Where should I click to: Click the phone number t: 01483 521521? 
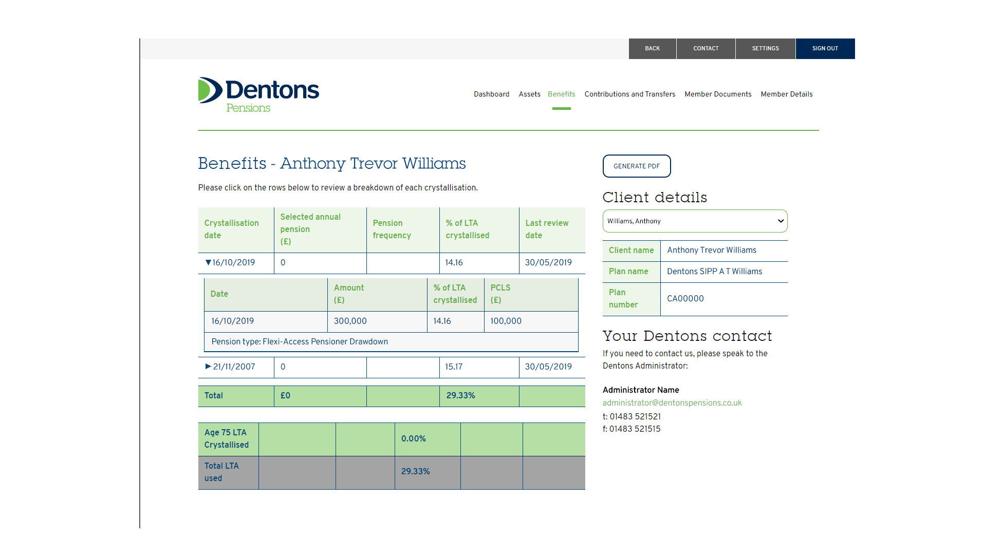click(x=632, y=416)
